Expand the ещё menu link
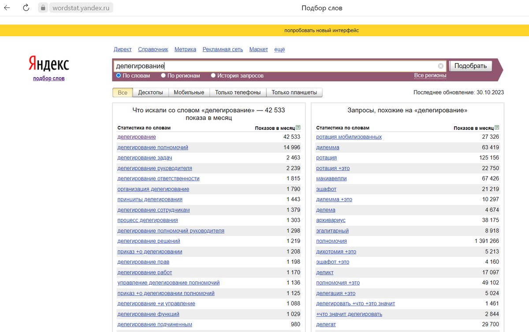The width and height of the screenshot is (529, 332). 279,49
